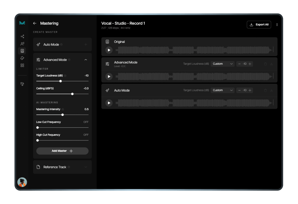Download the Auto Mode master
This screenshot has width=298, height=204.
(x=272, y=90)
